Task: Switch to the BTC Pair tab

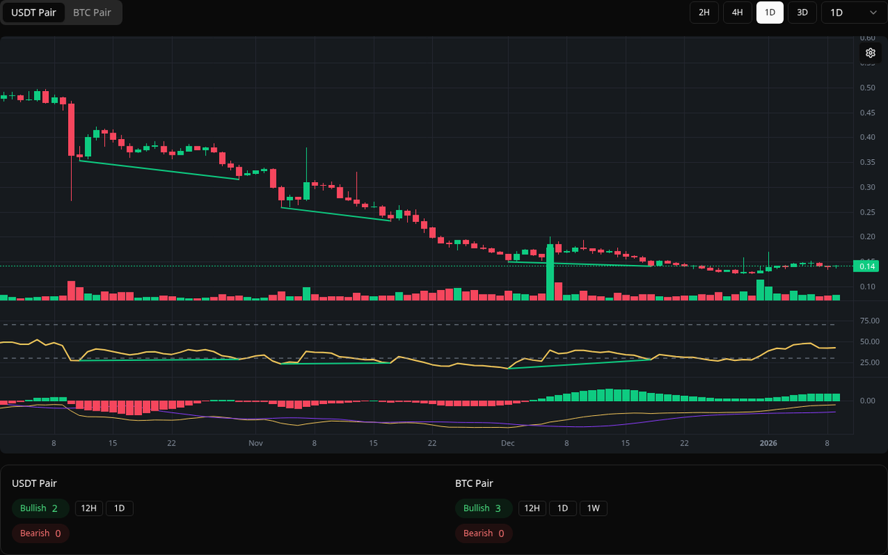Action: point(91,13)
